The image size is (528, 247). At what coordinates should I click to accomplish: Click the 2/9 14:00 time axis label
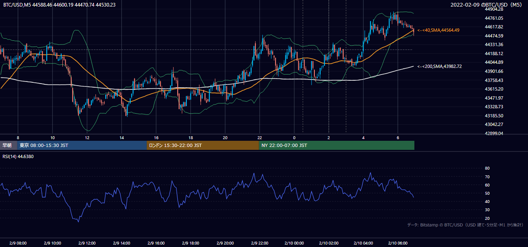121,243
